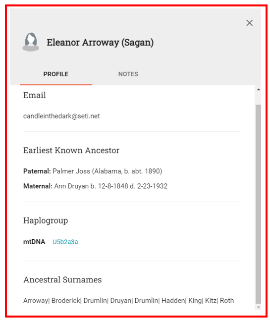Switch to the NOTES tab
This screenshot has width=270, height=322.
pyautogui.click(x=128, y=74)
